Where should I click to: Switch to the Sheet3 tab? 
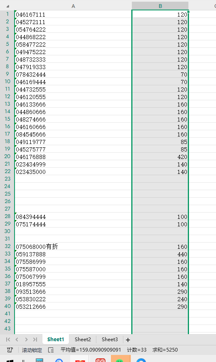click(110, 340)
